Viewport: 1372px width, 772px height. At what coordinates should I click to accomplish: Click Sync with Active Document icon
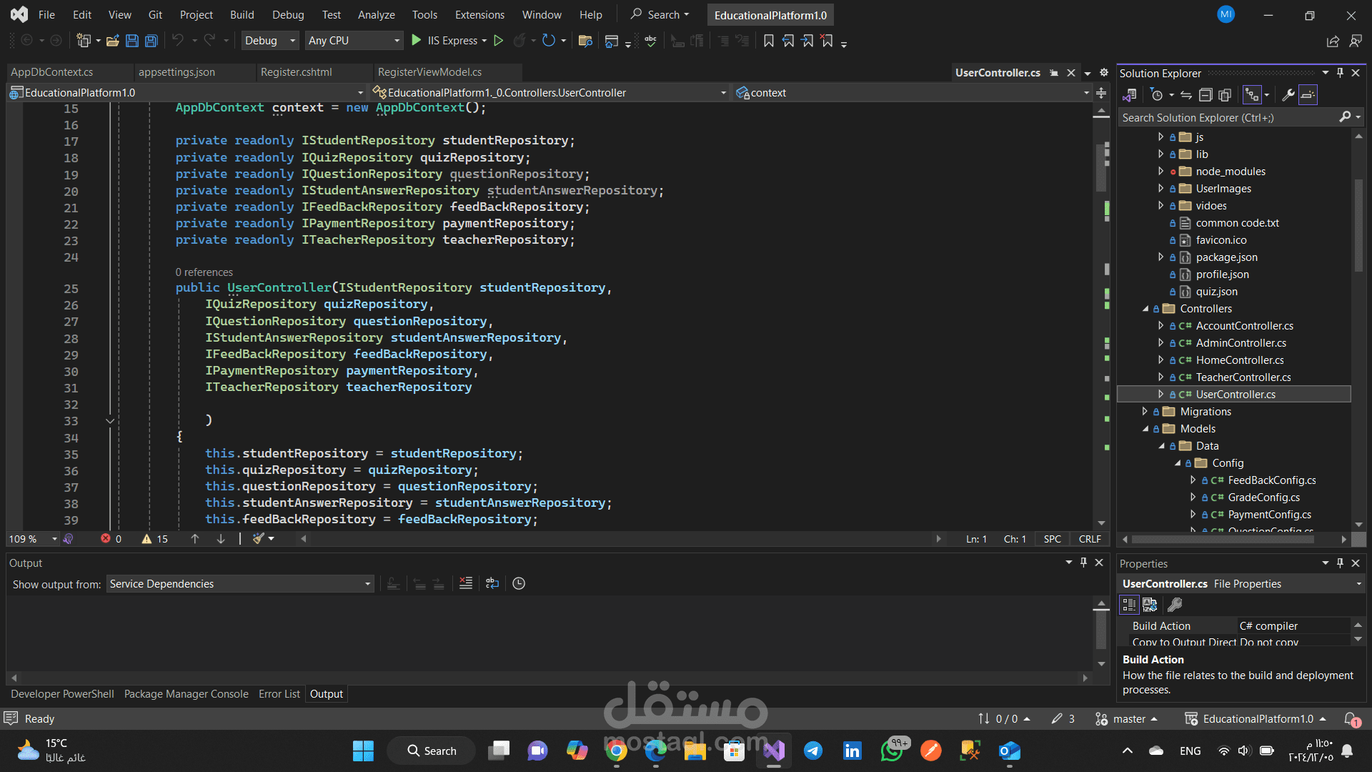1186,95
